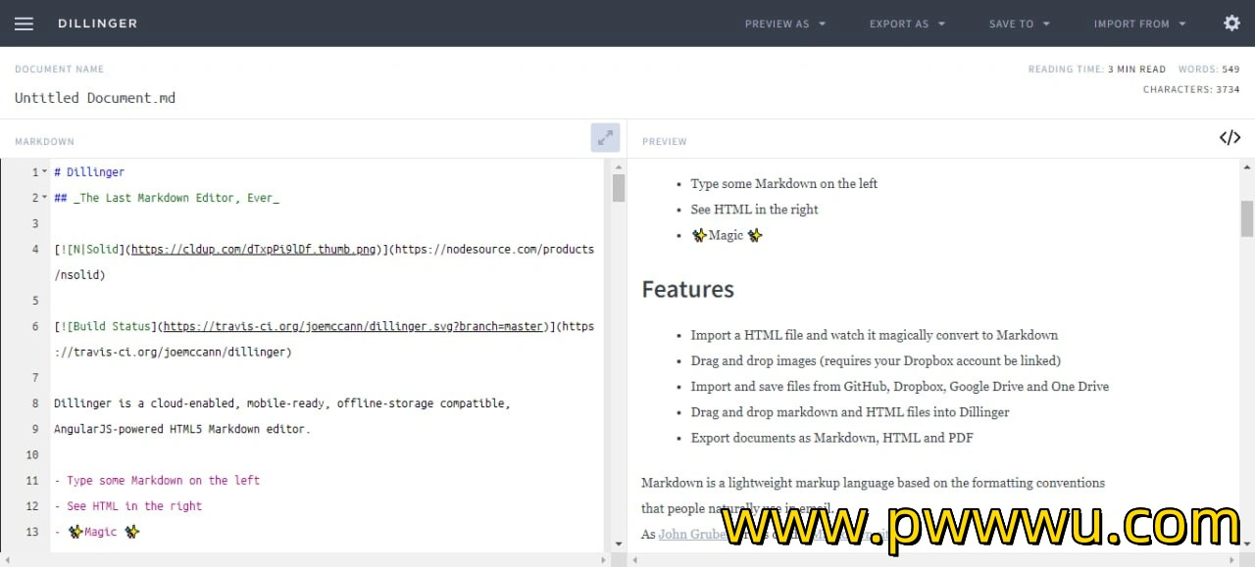
Task: Click the editor's horizontal scrollbar left arrow
Action: [6, 559]
